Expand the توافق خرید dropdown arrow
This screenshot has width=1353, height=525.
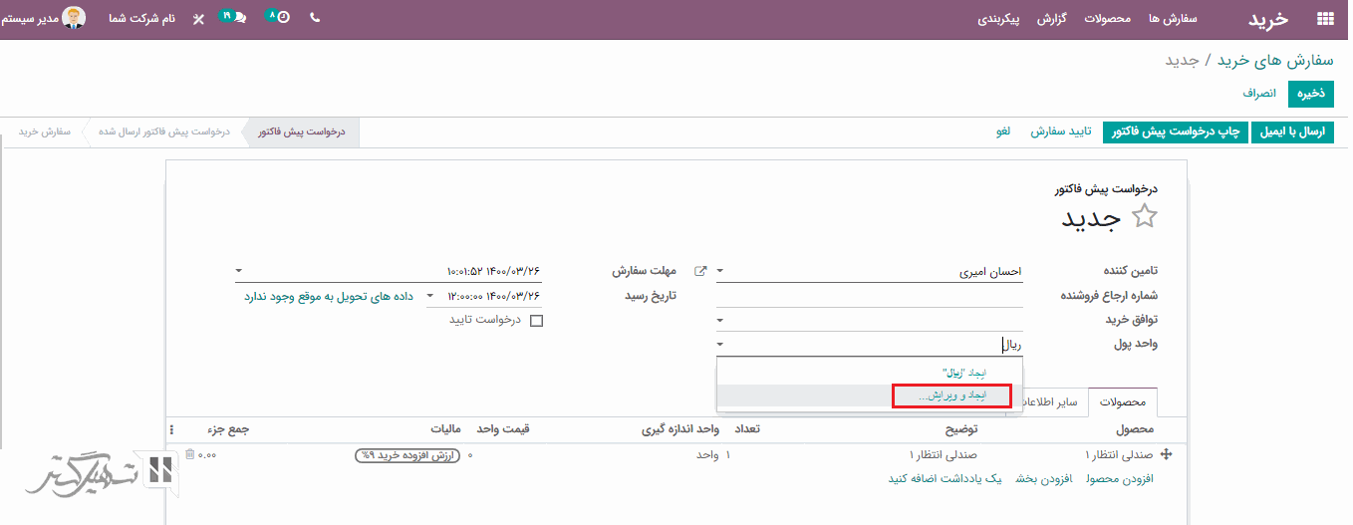[x=720, y=321]
